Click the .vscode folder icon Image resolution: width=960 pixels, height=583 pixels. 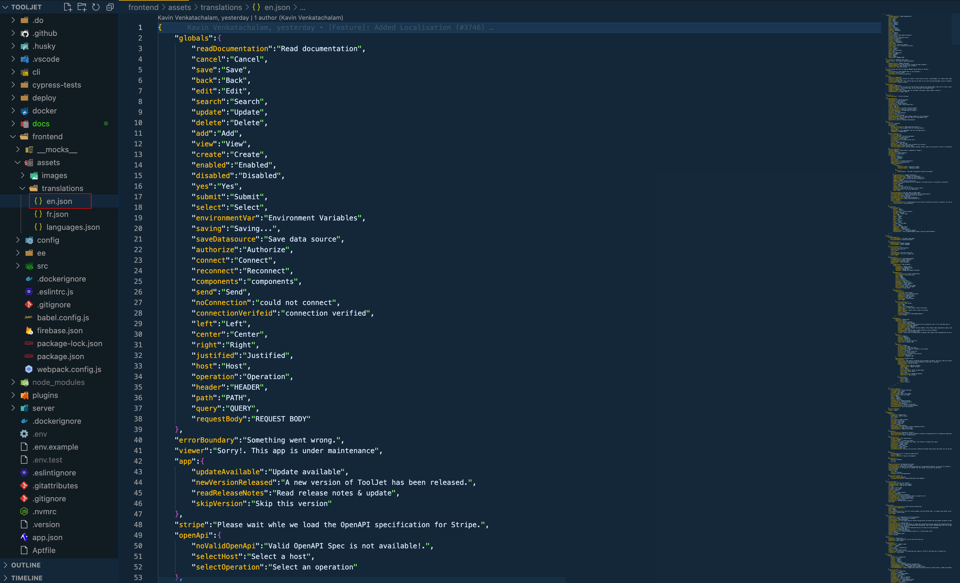24,59
